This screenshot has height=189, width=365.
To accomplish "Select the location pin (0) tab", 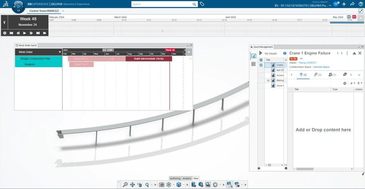I will (303, 75).
